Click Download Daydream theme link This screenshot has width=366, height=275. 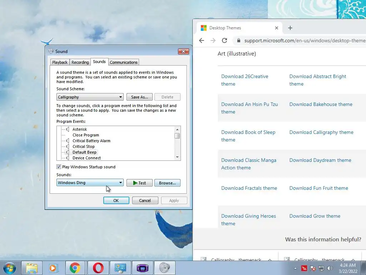point(320,160)
